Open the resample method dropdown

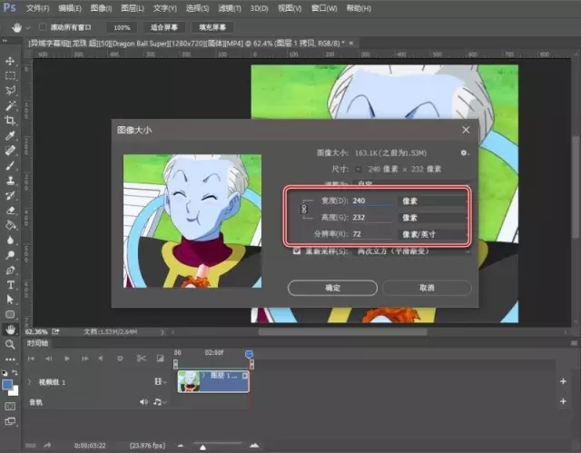(412, 251)
